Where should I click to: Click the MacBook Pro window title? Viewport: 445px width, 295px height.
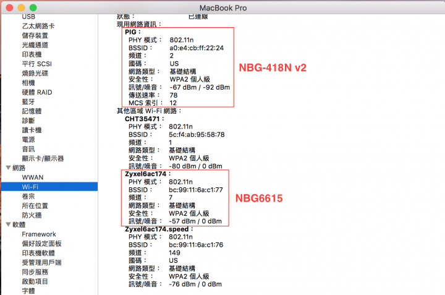coord(223,8)
